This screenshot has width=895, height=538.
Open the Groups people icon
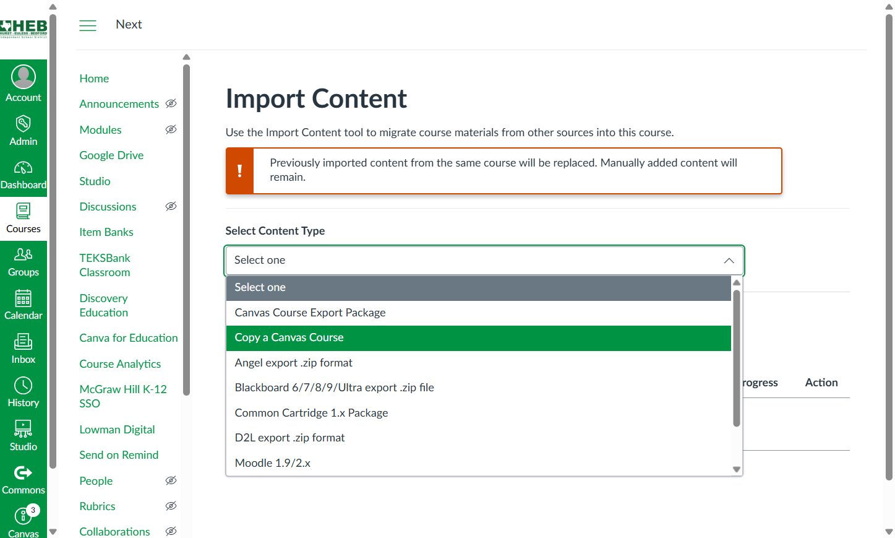[x=24, y=254]
